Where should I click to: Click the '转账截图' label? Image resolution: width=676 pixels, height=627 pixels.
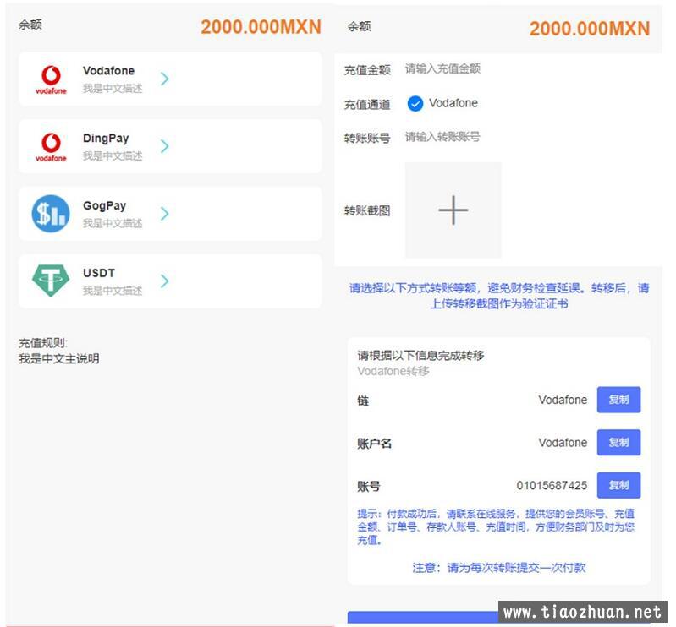tap(367, 210)
